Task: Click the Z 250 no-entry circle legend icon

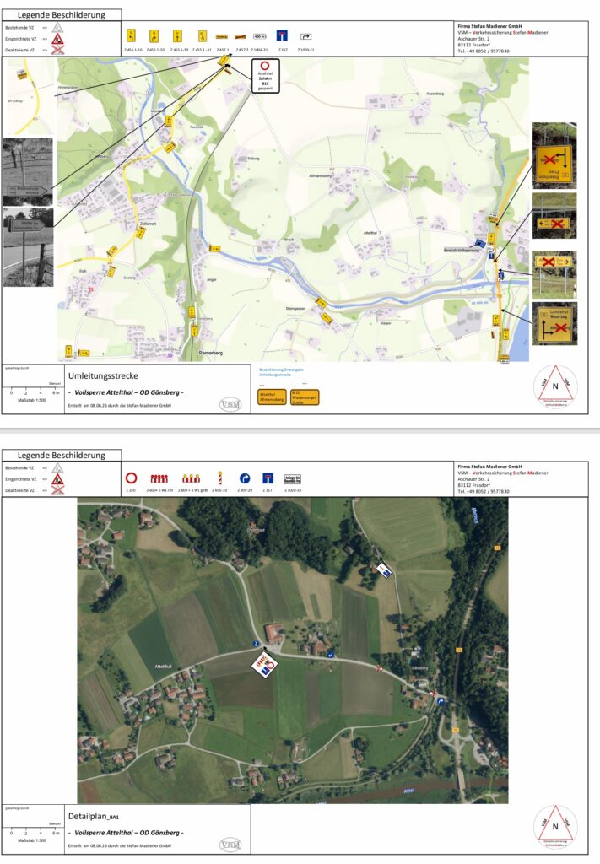Action: (x=131, y=478)
